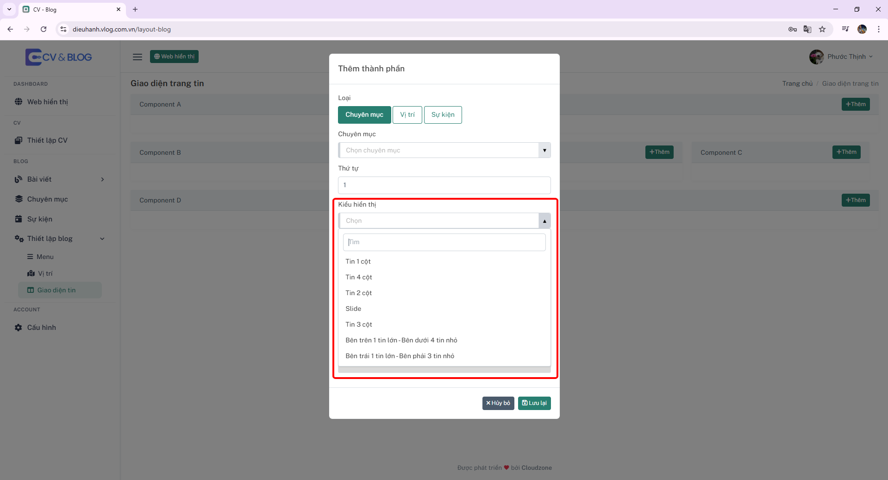Click the Hủy bỏ cancel button
Image resolution: width=888 pixels, height=480 pixels.
[498, 403]
